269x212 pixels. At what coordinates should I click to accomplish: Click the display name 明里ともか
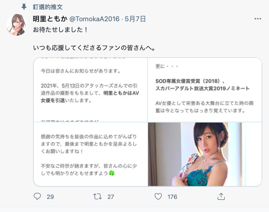pyautogui.click(x=50, y=19)
